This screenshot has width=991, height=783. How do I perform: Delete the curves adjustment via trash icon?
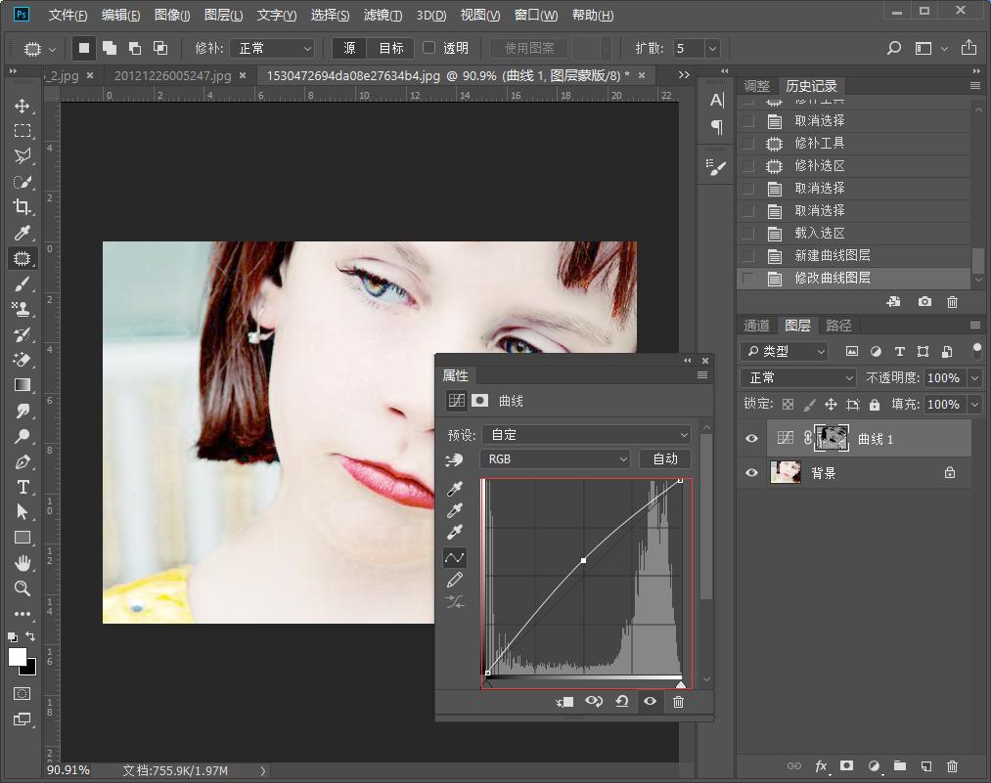pos(678,702)
